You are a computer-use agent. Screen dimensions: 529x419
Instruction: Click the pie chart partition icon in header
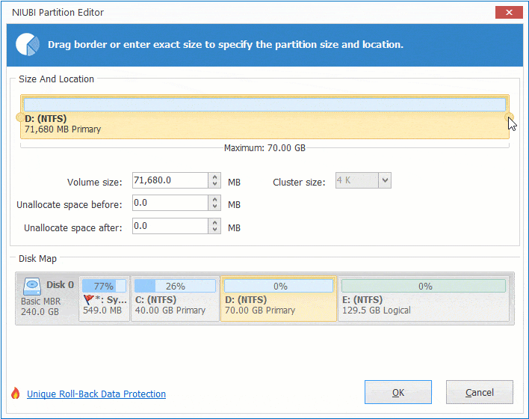28,44
